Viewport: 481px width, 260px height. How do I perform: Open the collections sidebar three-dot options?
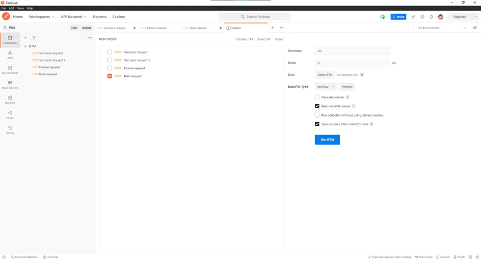90,38
